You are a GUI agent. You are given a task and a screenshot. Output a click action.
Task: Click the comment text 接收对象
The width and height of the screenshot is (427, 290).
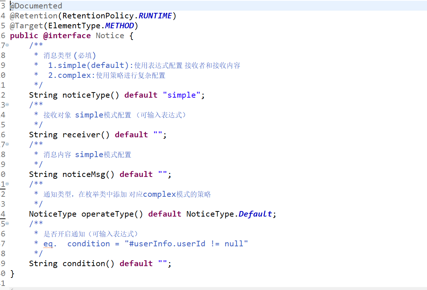click(57, 115)
